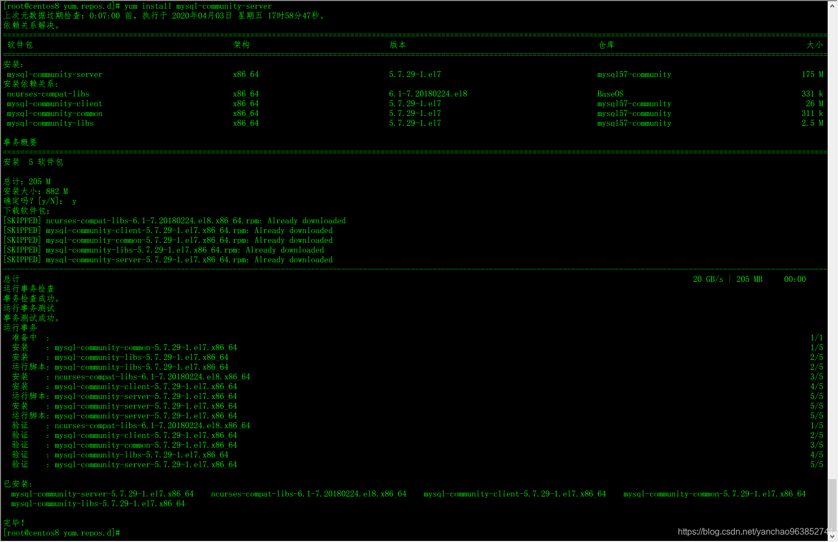838x542 pixels.
Task: Click the 'yum install mysql-community-server' command line
Action: 137,6
